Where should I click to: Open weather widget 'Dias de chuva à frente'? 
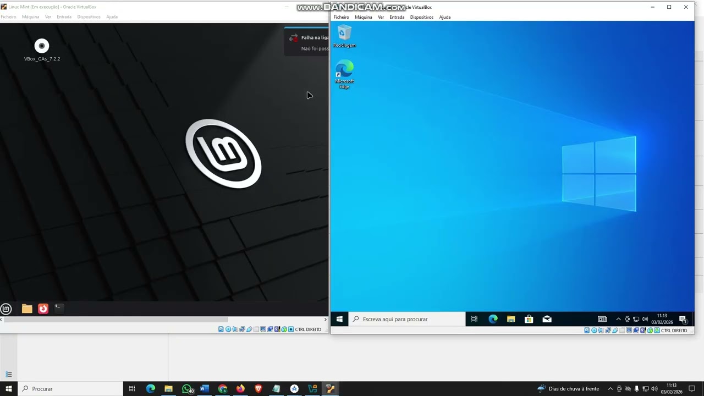[569, 389]
